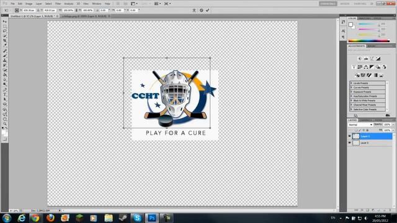The height and width of the screenshot is (223, 397).
Task: Open the layer Opacity slider arrow
Action: pyautogui.click(x=393, y=125)
